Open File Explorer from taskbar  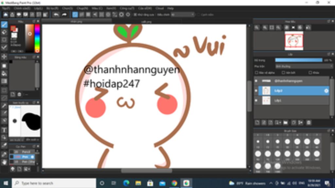point(138,183)
